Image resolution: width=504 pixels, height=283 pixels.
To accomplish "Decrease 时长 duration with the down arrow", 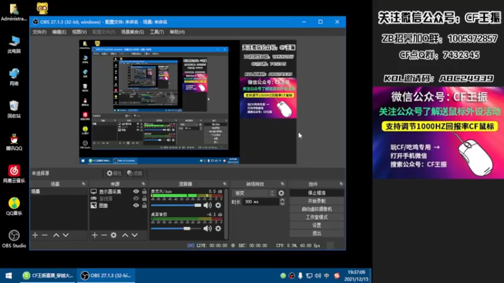I will [x=282, y=204].
